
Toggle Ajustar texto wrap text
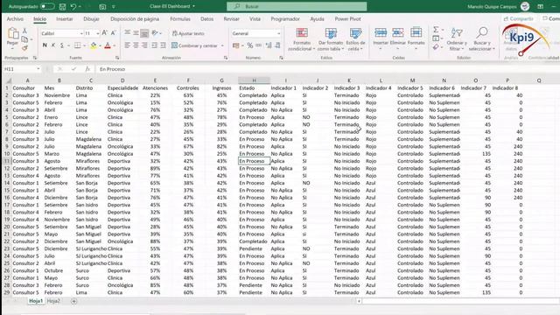[188, 33]
